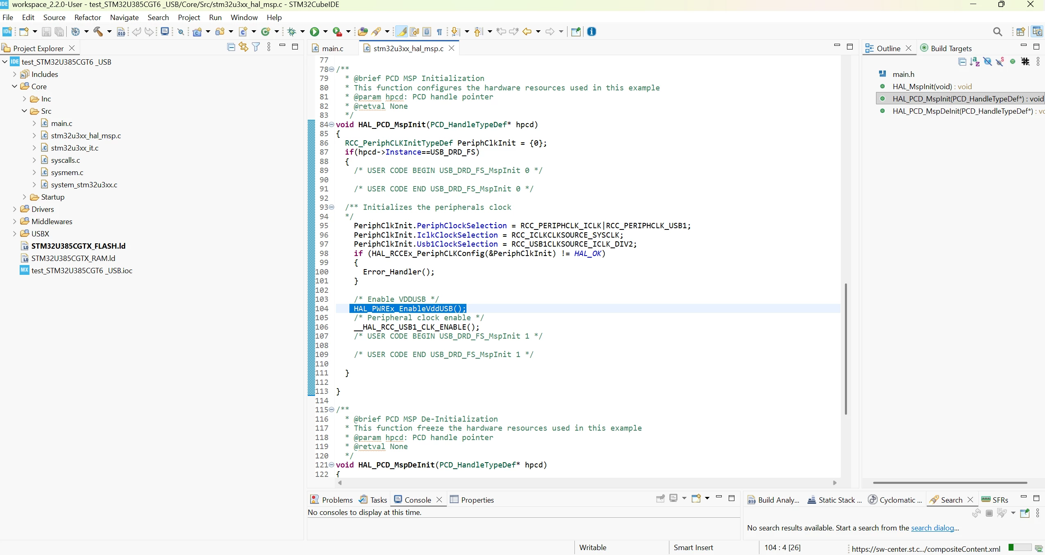This screenshot has height=555, width=1045.
Task: Click the Open Type folder icon
Action: pos(363,31)
